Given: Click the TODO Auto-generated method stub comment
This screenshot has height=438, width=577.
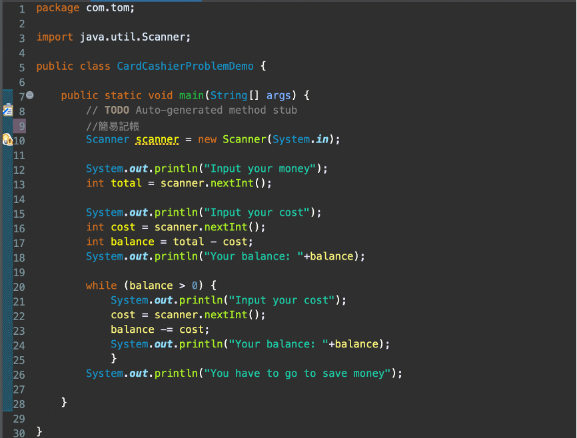Looking at the screenshot, I should coord(191,110).
